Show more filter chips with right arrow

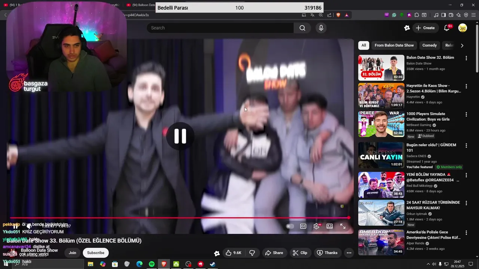point(462,46)
